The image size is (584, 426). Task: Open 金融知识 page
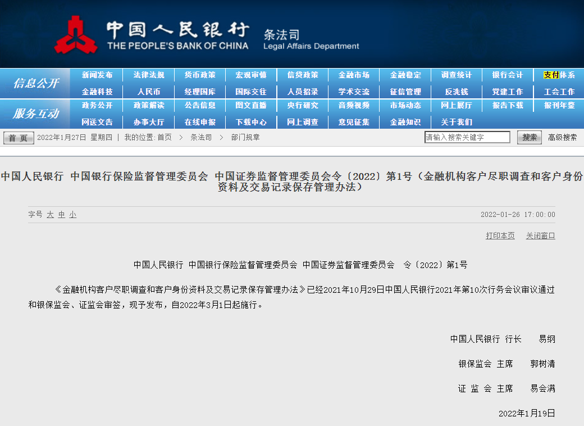point(405,123)
